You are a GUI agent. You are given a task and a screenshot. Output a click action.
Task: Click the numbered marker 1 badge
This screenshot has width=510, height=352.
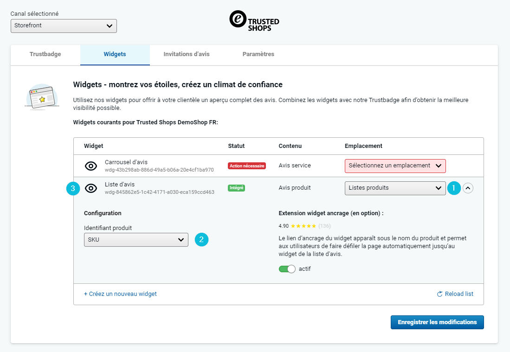pyautogui.click(x=454, y=188)
